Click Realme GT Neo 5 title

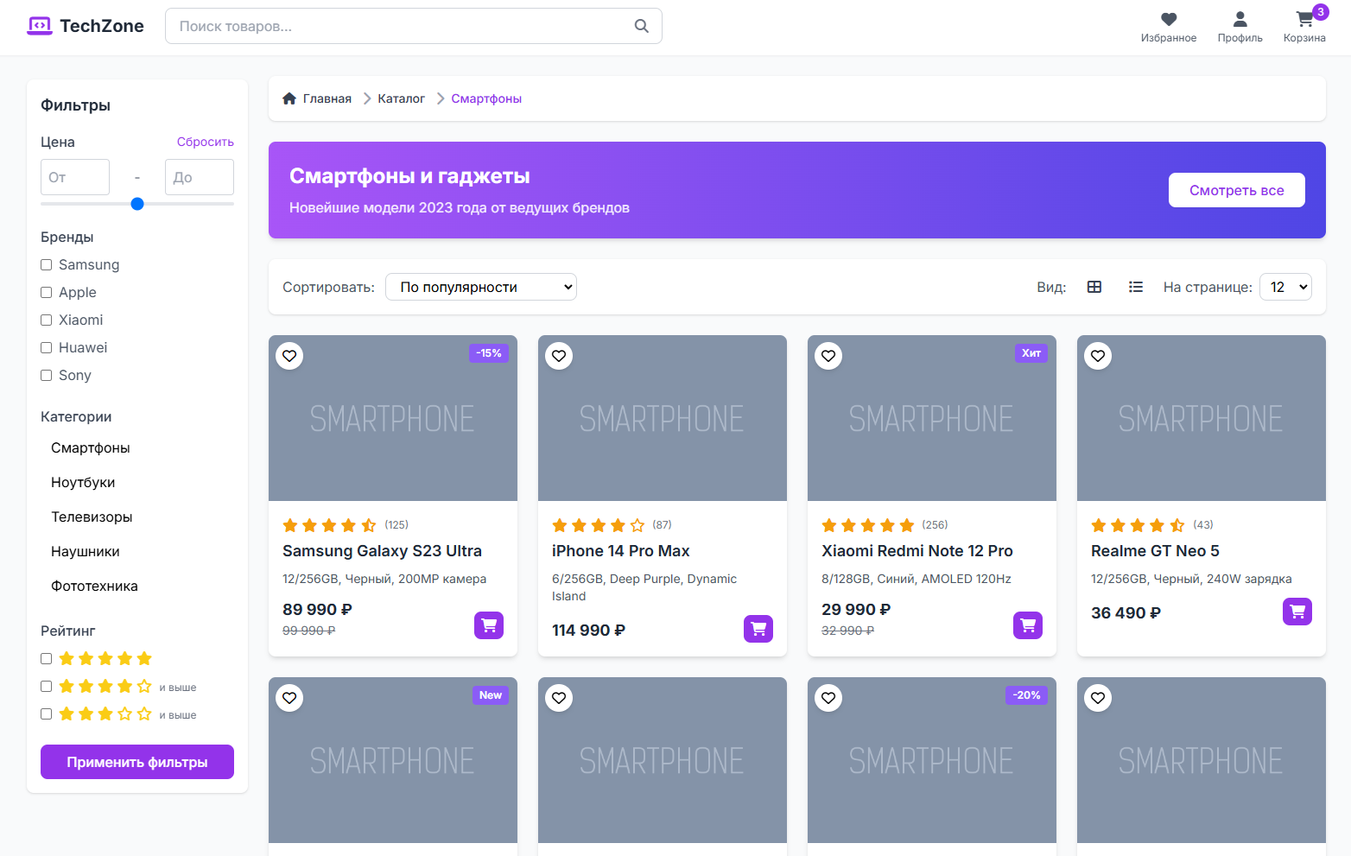tap(1155, 551)
